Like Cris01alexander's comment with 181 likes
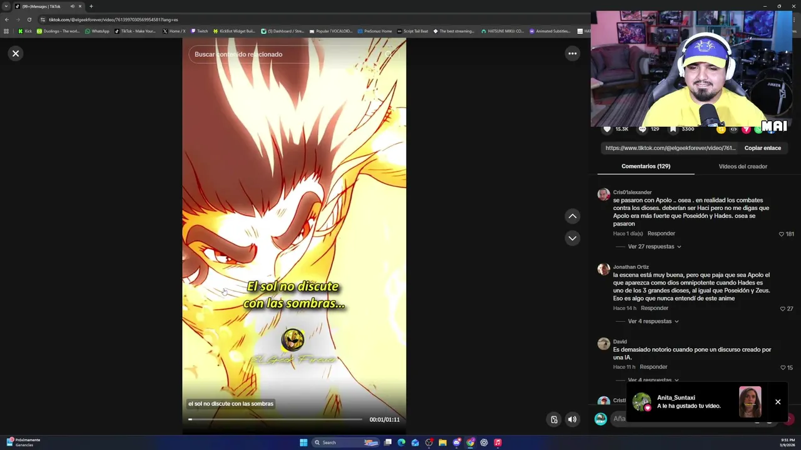The height and width of the screenshot is (450, 801). click(782, 234)
